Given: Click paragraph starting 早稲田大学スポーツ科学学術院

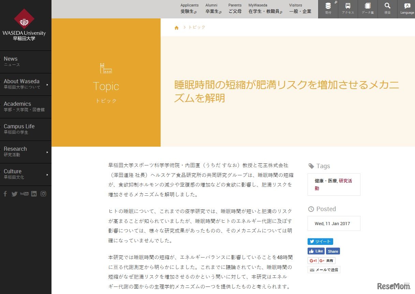Looking at the screenshot, I should click(201, 180).
